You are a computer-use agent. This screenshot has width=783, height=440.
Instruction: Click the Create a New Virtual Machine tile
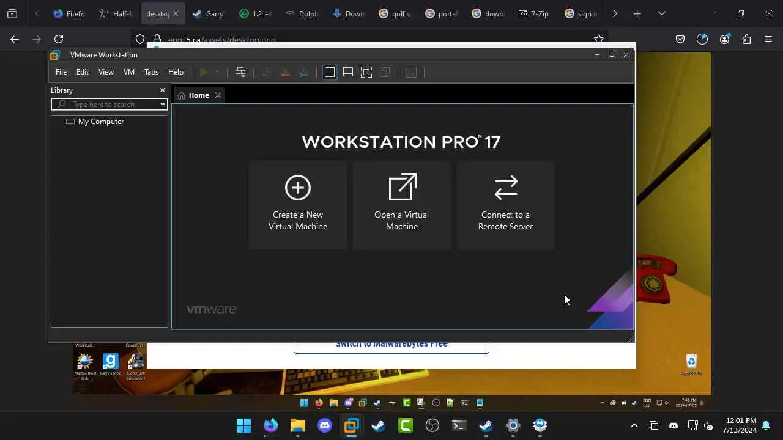click(x=298, y=205)
